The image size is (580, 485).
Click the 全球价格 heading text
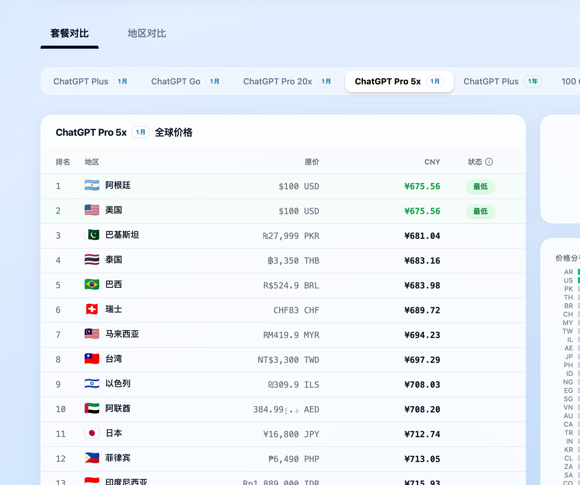[174, 132]
